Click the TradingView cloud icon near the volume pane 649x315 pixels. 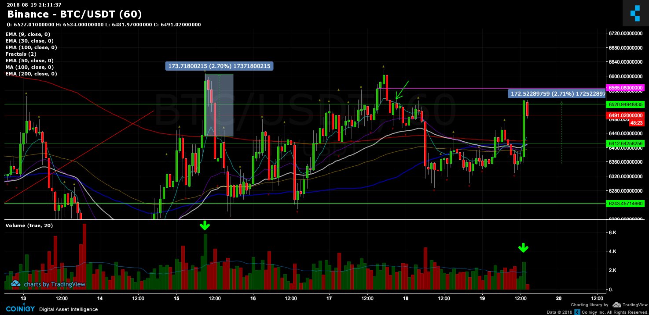(15, 284)
